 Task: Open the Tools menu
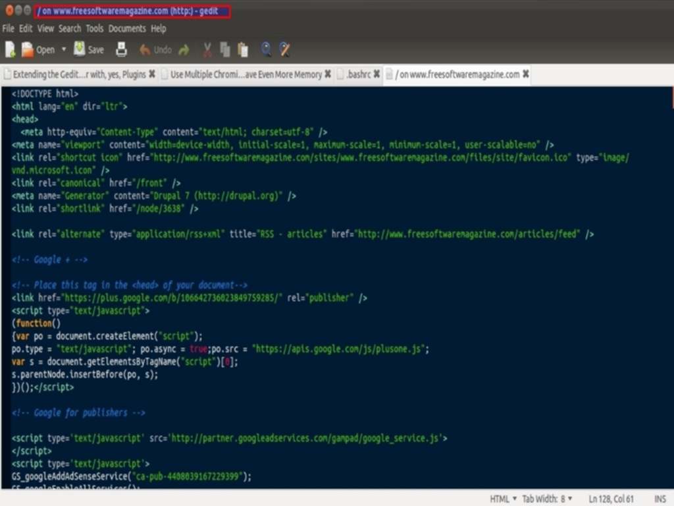[95, 28]
